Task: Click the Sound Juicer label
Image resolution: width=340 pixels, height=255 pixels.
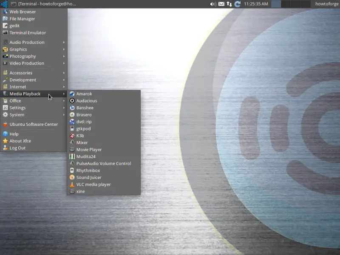Action: 89,178
